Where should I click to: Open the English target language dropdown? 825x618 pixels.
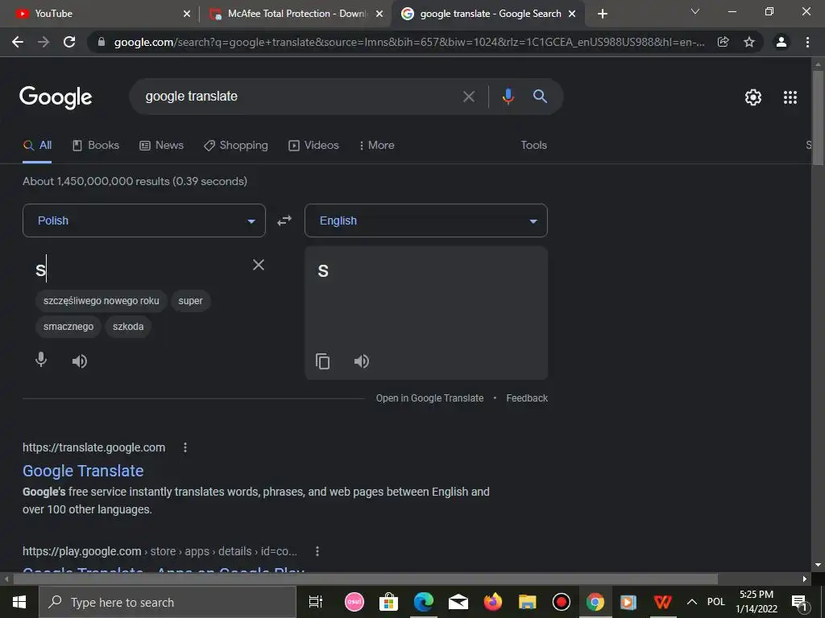click(426, 220)
